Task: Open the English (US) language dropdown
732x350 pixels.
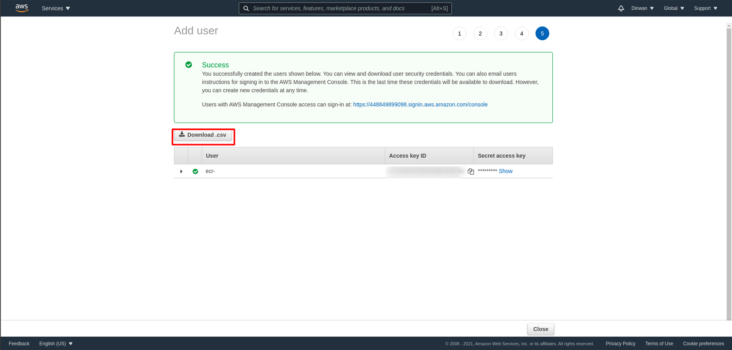Action: [56, 344]
